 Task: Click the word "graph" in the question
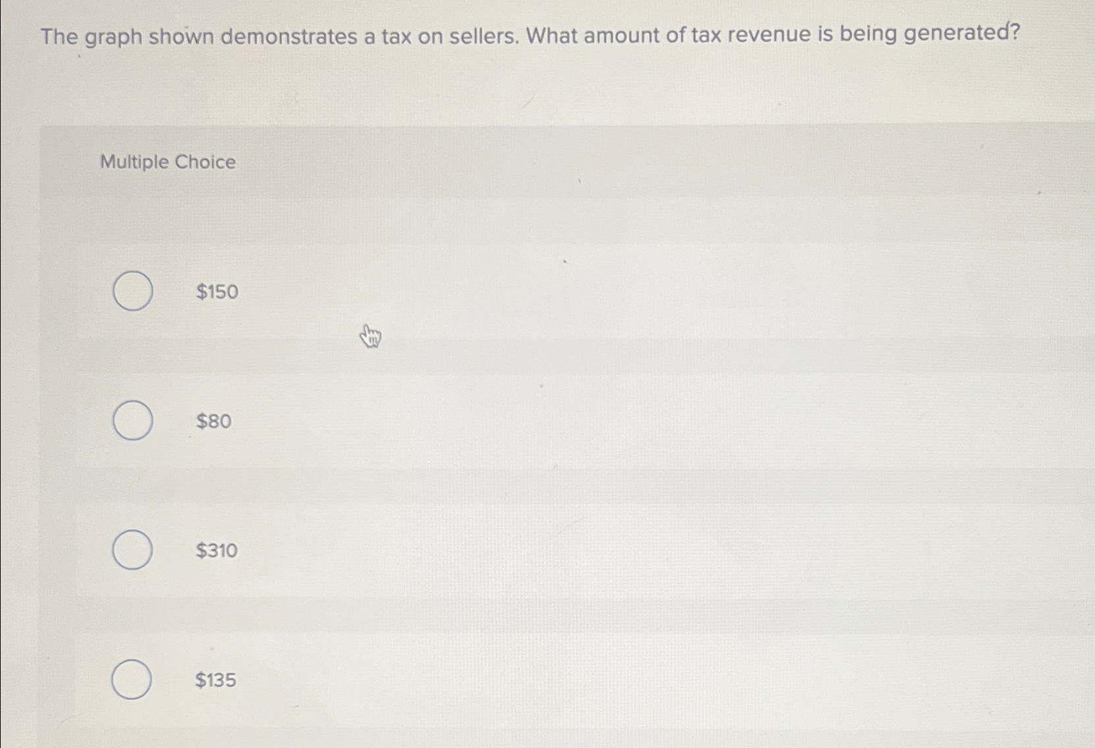(114, 38)
